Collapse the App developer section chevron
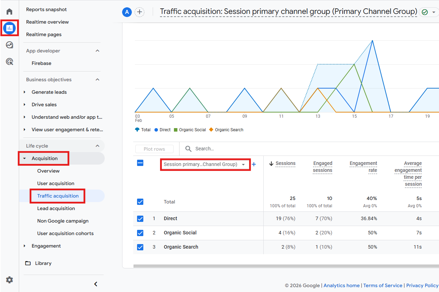This screenshot has width=439, height=292. [x=97, y=51]
